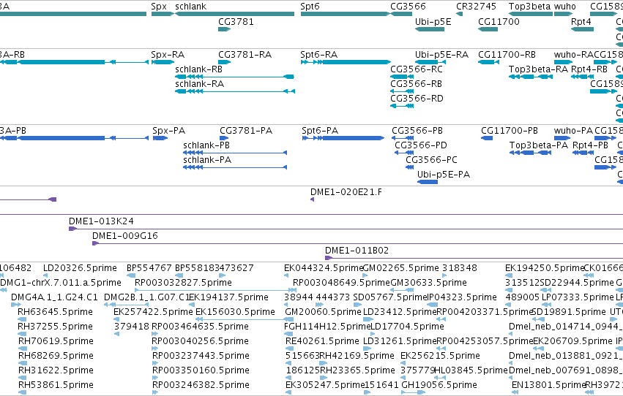Select the RH31622.5prime EST
The height and width of the screenshot is (396, 623).
coord(23,378)
